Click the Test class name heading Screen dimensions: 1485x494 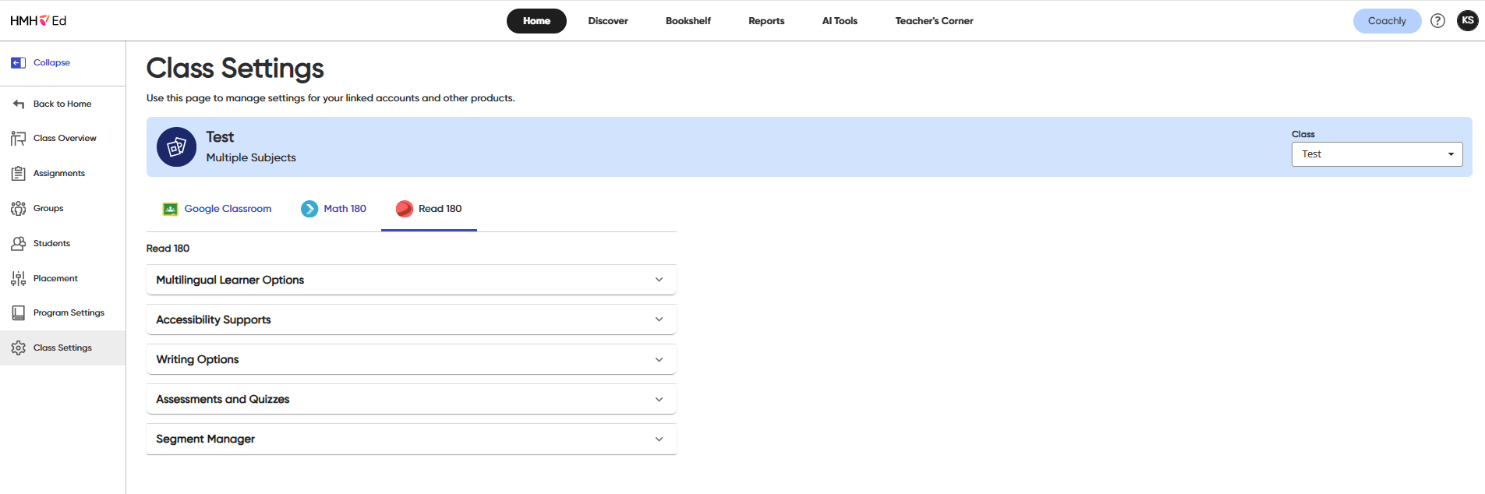coord(220,137)
